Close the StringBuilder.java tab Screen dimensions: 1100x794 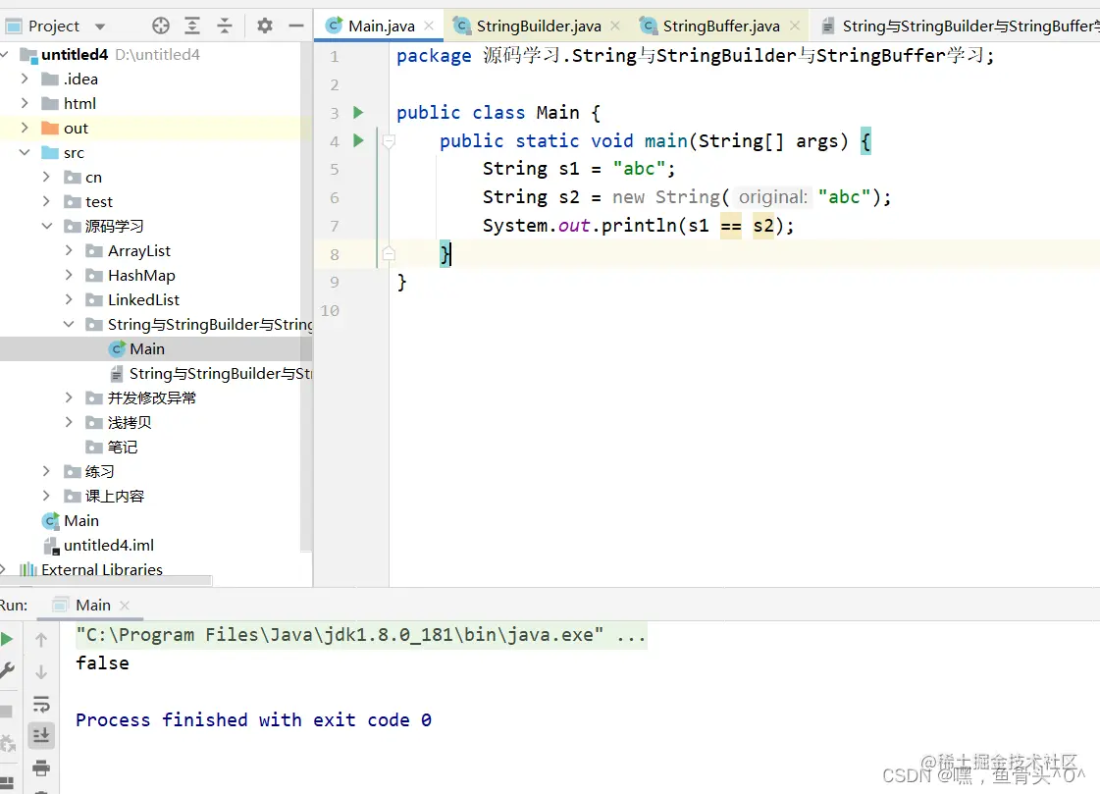click(x=615, y=26)
